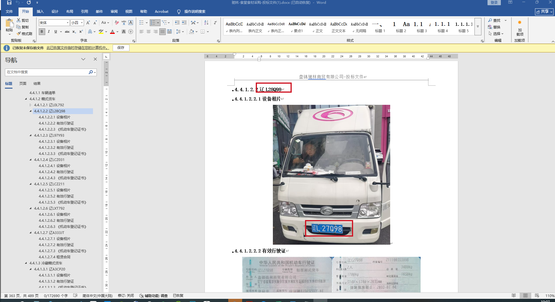Click the 替换 (Replace) button
Image resolution: width=555 pixels, height=302 pixels.
pyautogui.click(x=494, y=27)
